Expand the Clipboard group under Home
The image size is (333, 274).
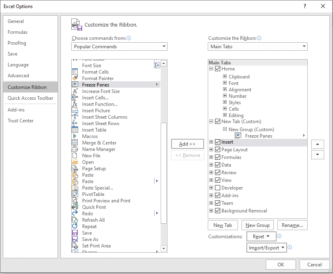coord(225,77)
